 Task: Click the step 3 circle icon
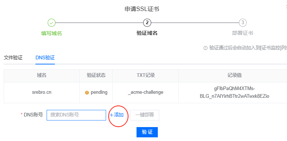(243, 23)
